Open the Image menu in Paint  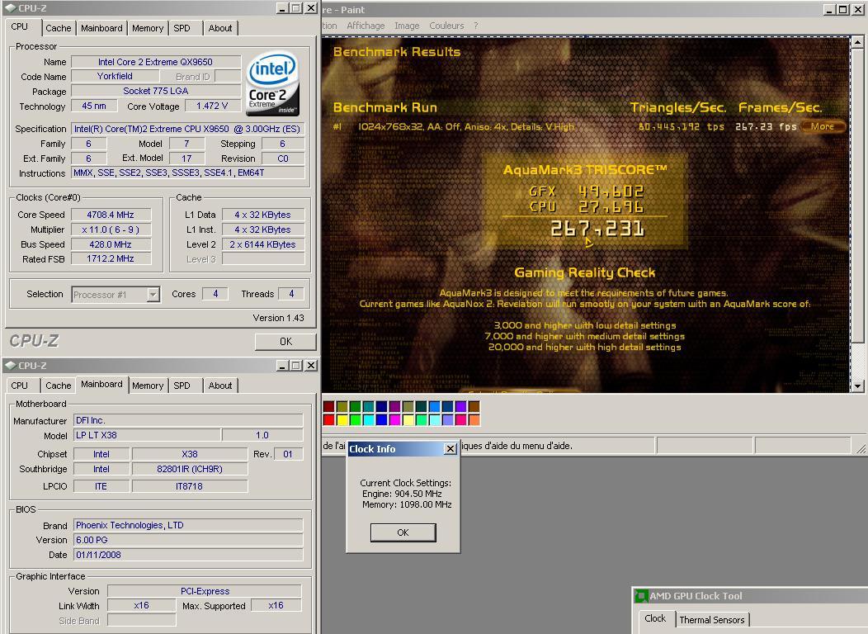(407, 26)
